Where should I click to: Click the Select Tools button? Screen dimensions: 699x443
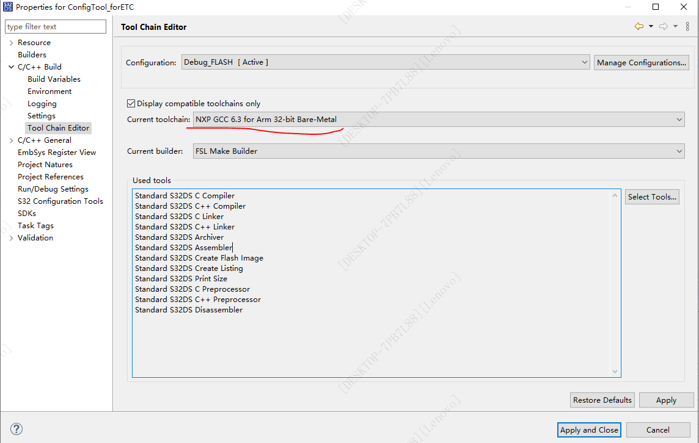[x=651, y=196]
